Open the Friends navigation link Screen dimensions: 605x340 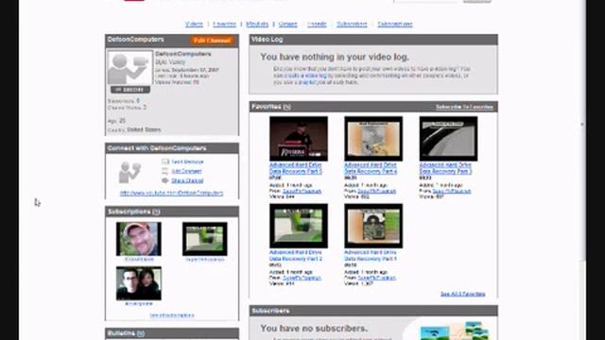317,25
